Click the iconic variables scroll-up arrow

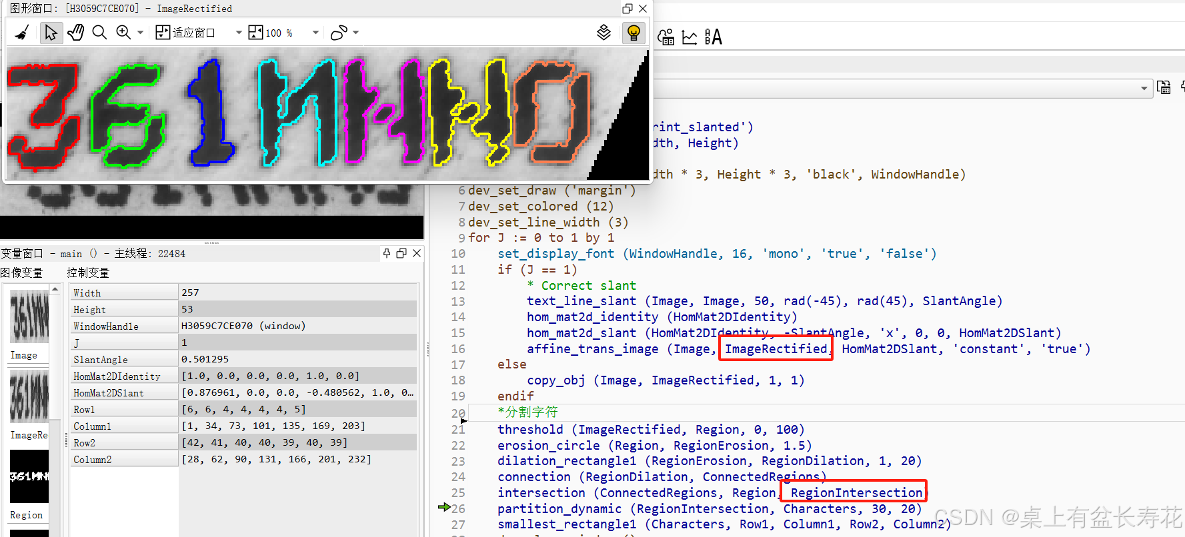click(55, 289)
